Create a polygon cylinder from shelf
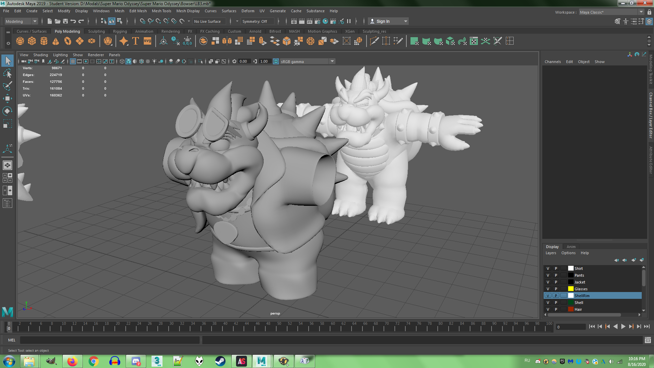Viewport: 654px width, 368px height. pyautogui.click(x=44, y=41)
